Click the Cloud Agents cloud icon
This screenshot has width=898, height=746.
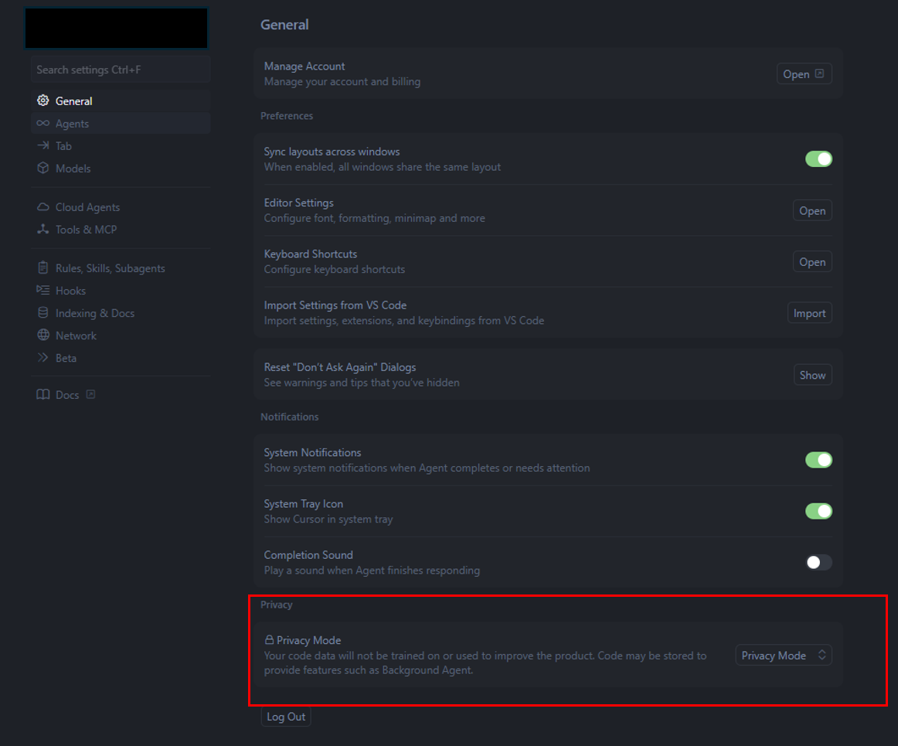click(43, 207)
